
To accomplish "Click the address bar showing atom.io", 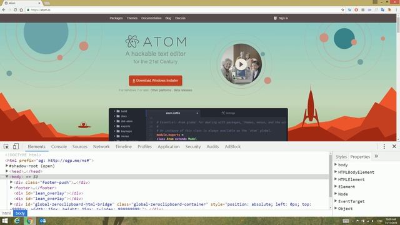I will (184, 10).
